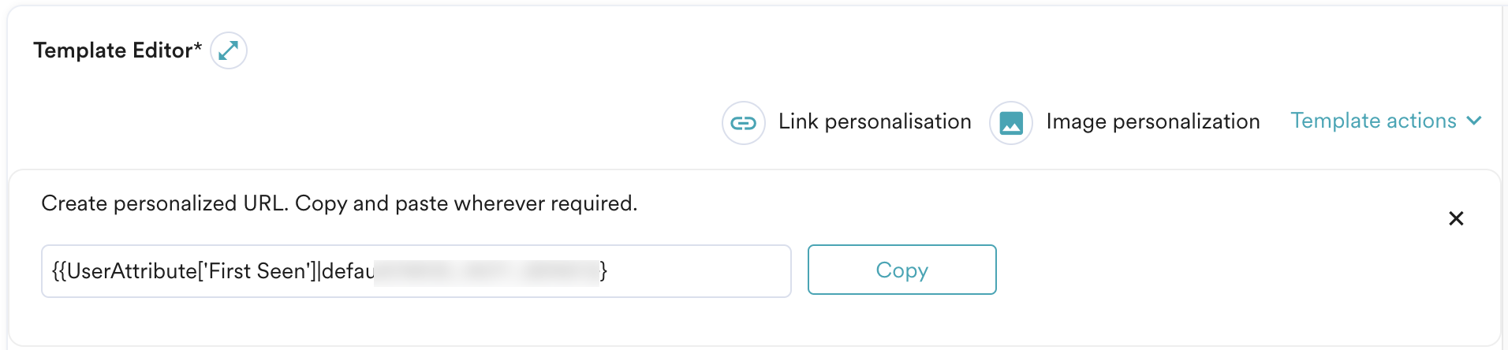Viewport: 1508px width, 350px height.
Task: Click the word 'UserAttribute' in the field
Action: pyautogui.click(x=131, y=271)
